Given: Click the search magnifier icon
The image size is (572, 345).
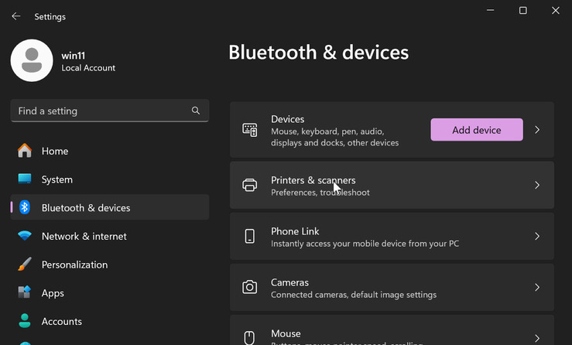Looking at the screenshot, I should coord(196,111).
